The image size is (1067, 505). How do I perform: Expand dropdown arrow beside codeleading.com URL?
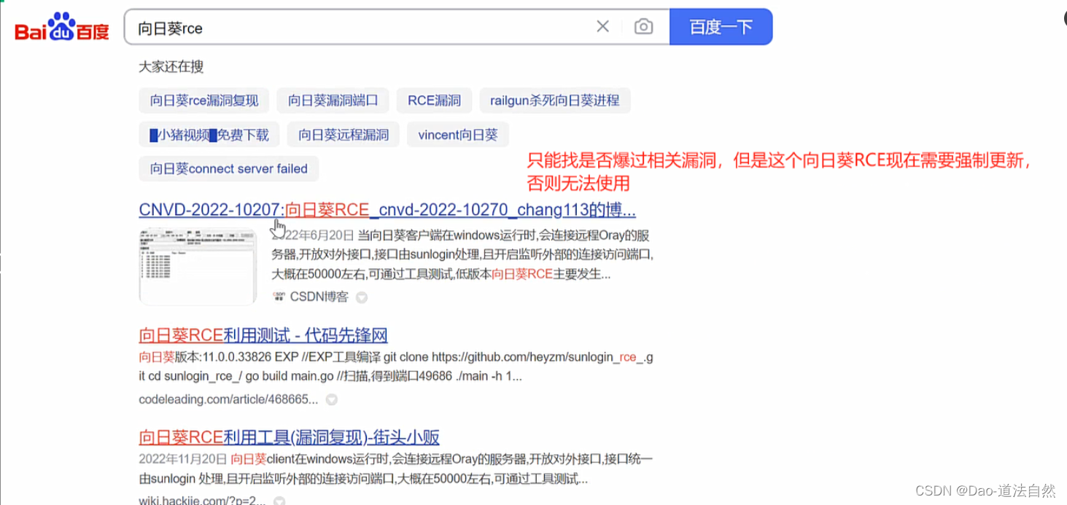click(x=331, y=399)
